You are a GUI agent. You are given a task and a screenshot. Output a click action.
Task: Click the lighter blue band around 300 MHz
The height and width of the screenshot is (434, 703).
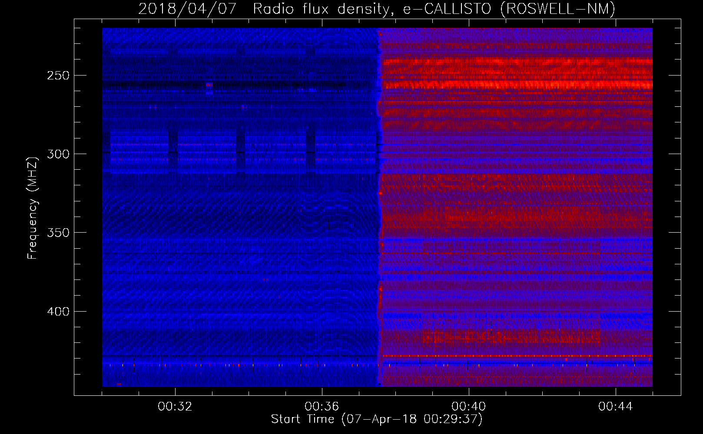pos(239,152)
